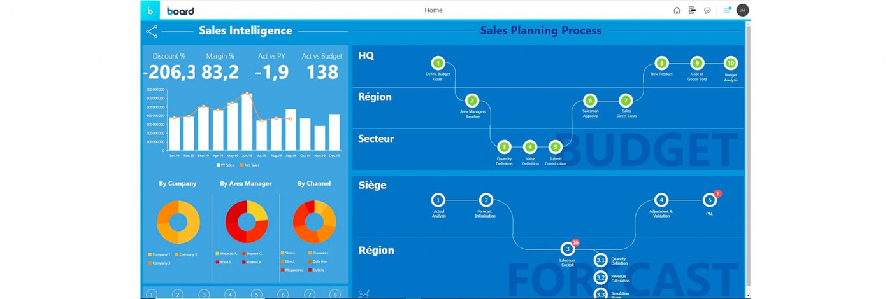Open Quantity Definition sub-step 3.1
This screenshot has width=892, height=299.
600,260
